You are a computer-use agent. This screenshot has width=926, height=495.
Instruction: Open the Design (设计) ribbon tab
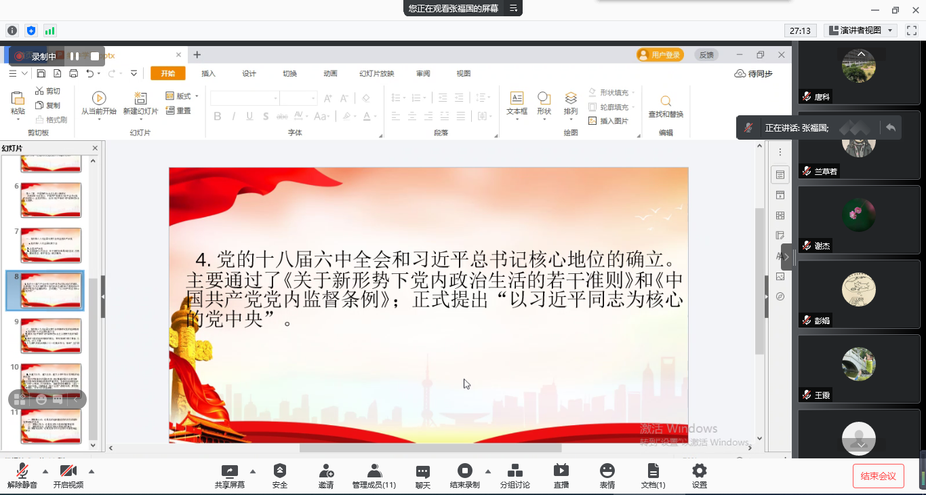coord(249,74)
